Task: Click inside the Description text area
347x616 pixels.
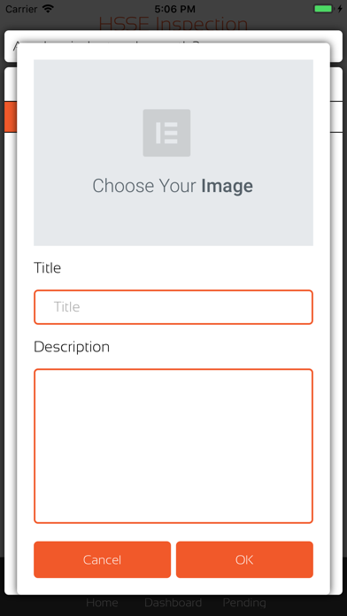Action: coord(173,446)
